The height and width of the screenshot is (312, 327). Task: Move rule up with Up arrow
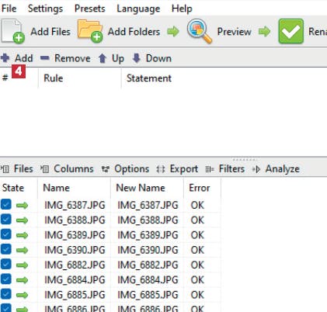coord(103,58)
